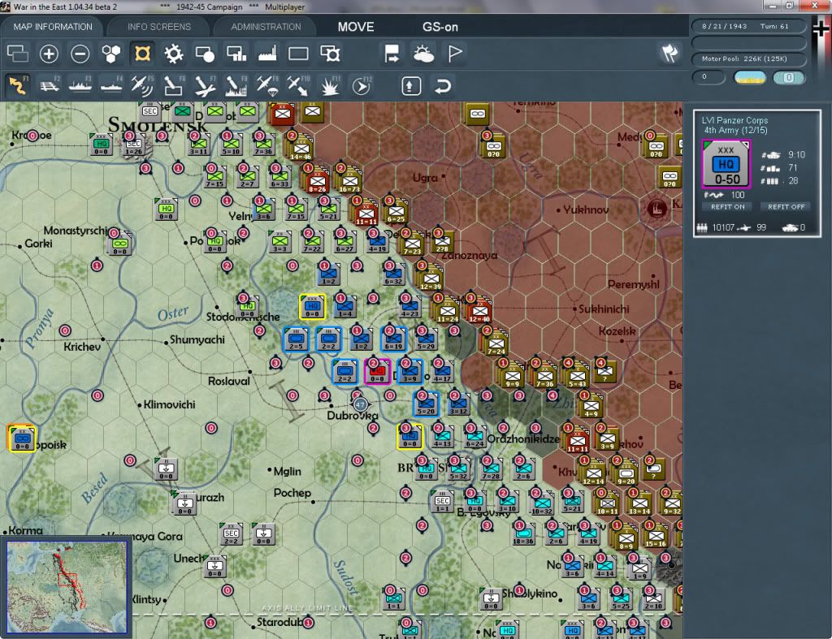Click the REFIT OFF button

click(x=786, y=207)
